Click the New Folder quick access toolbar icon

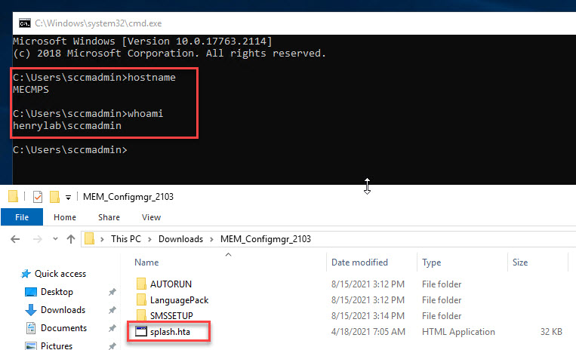[x=54, y=197]
